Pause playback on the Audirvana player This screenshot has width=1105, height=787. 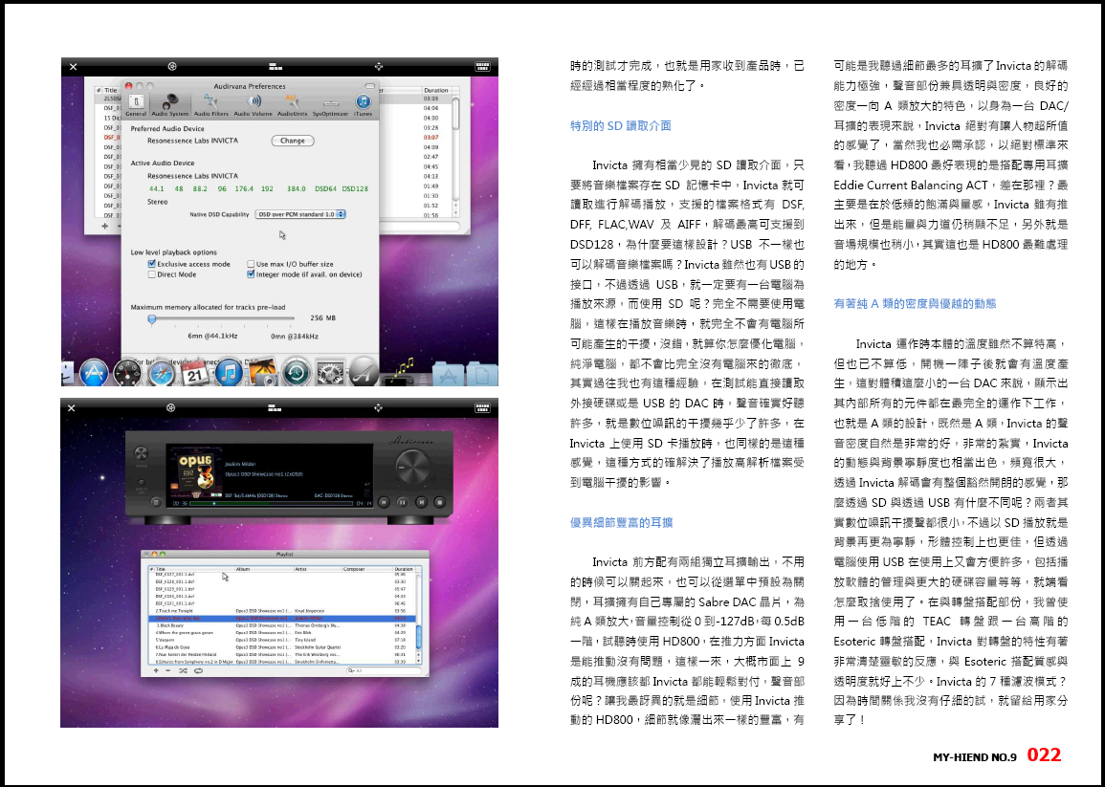403,501
